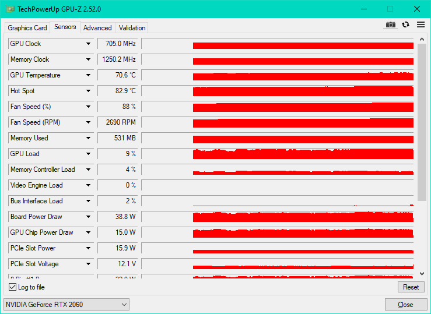Viewport: 431px width, 314px height.
Task: Click the GPU Temperature history graph
Action: [x=278, y=75]
